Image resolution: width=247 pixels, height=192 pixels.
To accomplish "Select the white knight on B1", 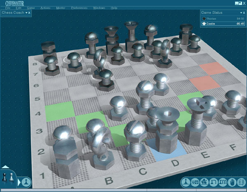I will coord(103,149).
